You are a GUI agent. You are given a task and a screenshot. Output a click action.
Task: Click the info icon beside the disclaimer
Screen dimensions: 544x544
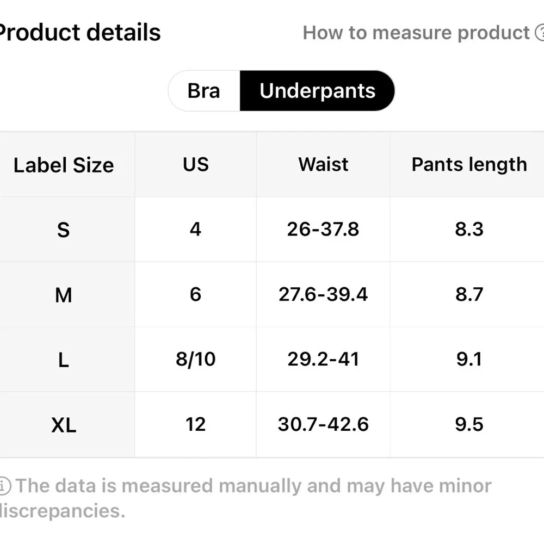coord(4,486)
